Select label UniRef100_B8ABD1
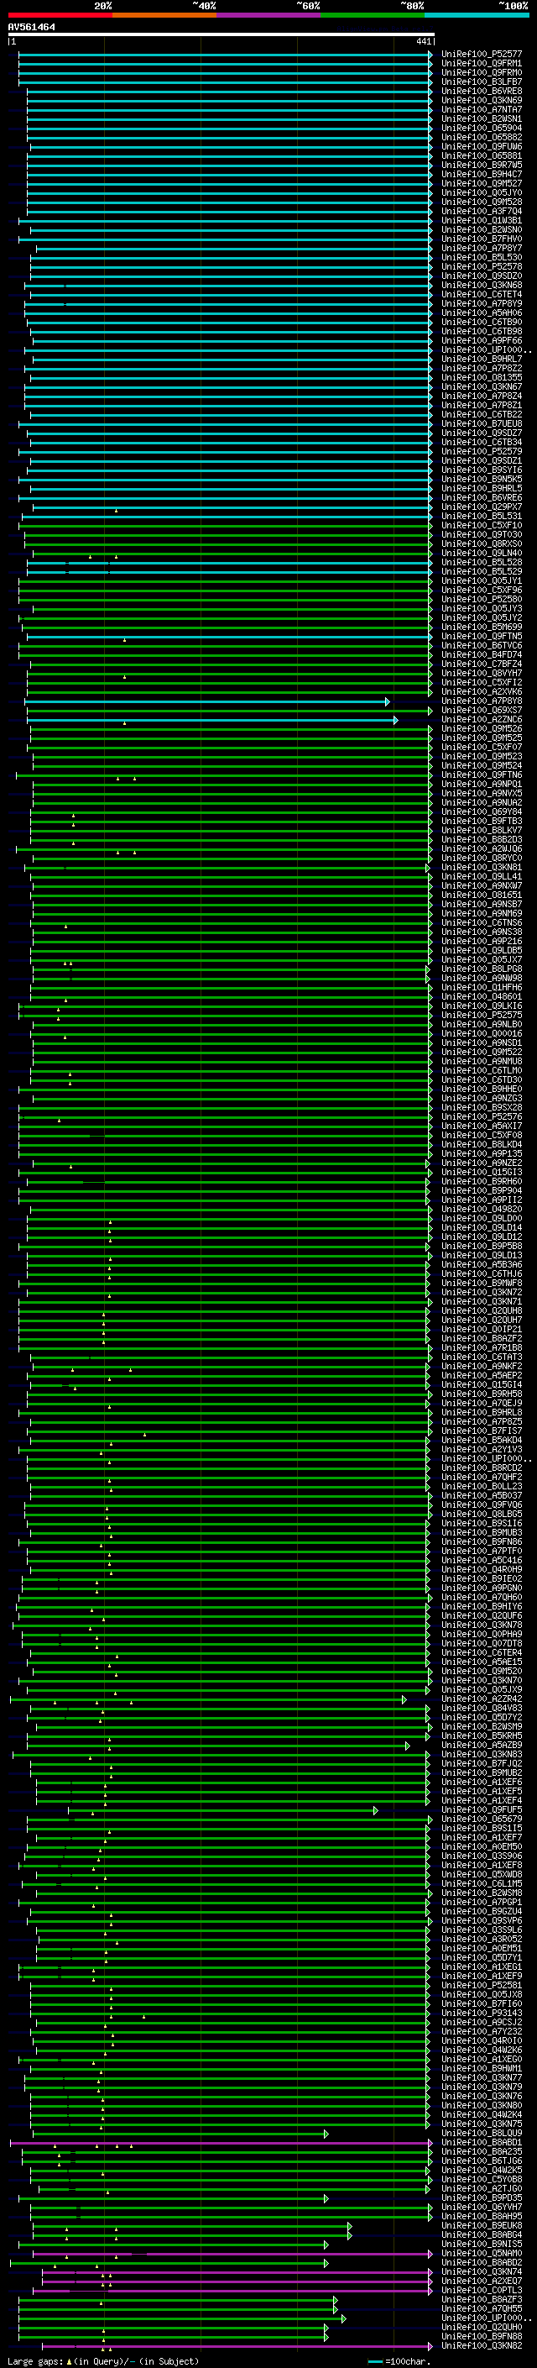This screenshot has height=2368, width=537. 482,2142
